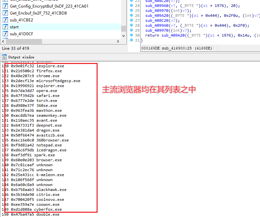Click output line cyberfox.exe
The width and height of the screenshot is (260, 217).
pyautogui.click(x=32, y=209)
